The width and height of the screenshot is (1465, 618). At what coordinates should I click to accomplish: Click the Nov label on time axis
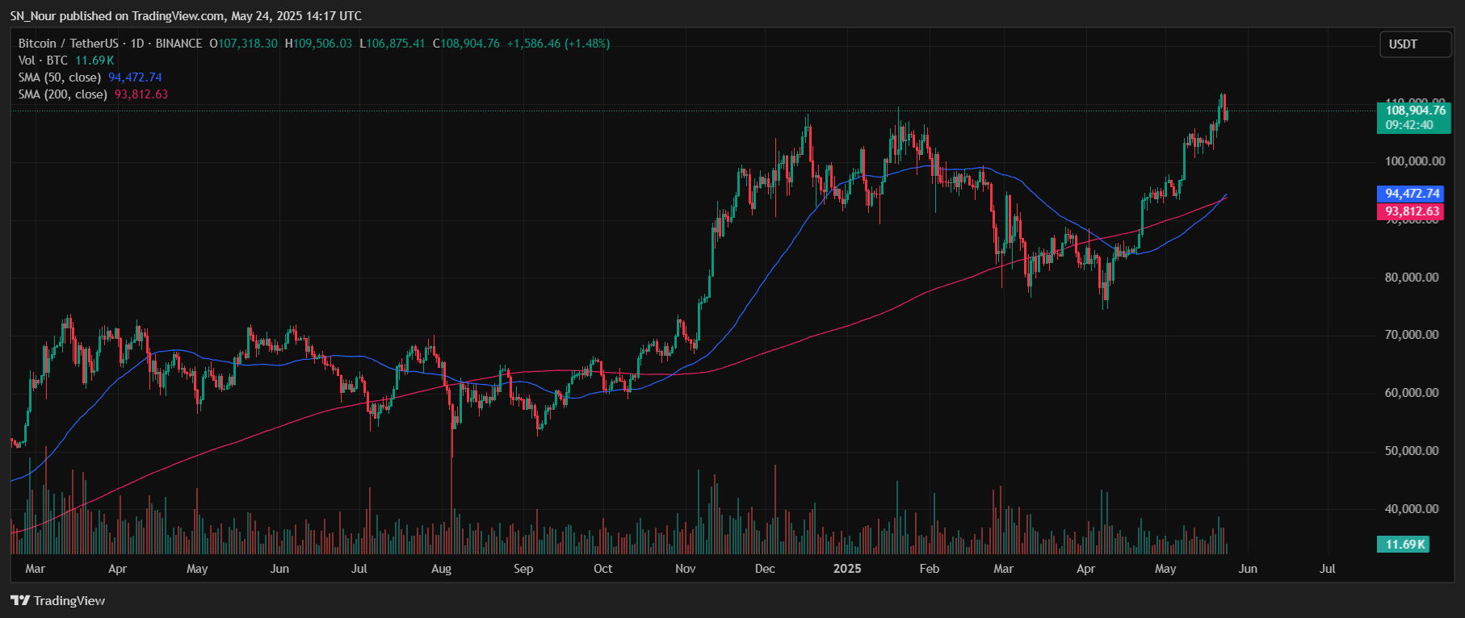(x=685, y=569)
